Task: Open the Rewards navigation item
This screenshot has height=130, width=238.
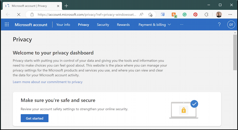Action: (x=123, y=25)
